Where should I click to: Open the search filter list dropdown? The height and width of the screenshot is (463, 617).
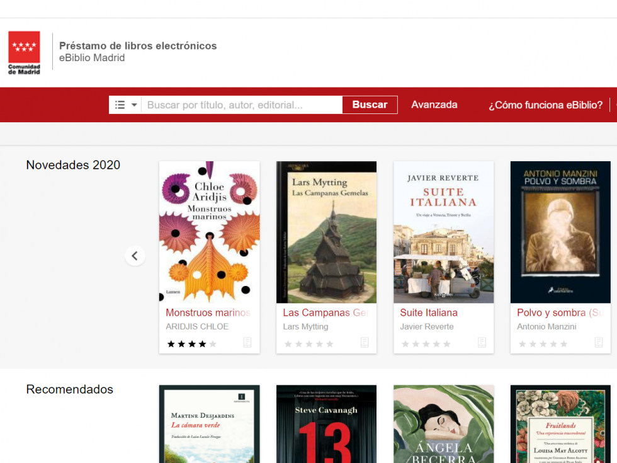tap(125, 105)
